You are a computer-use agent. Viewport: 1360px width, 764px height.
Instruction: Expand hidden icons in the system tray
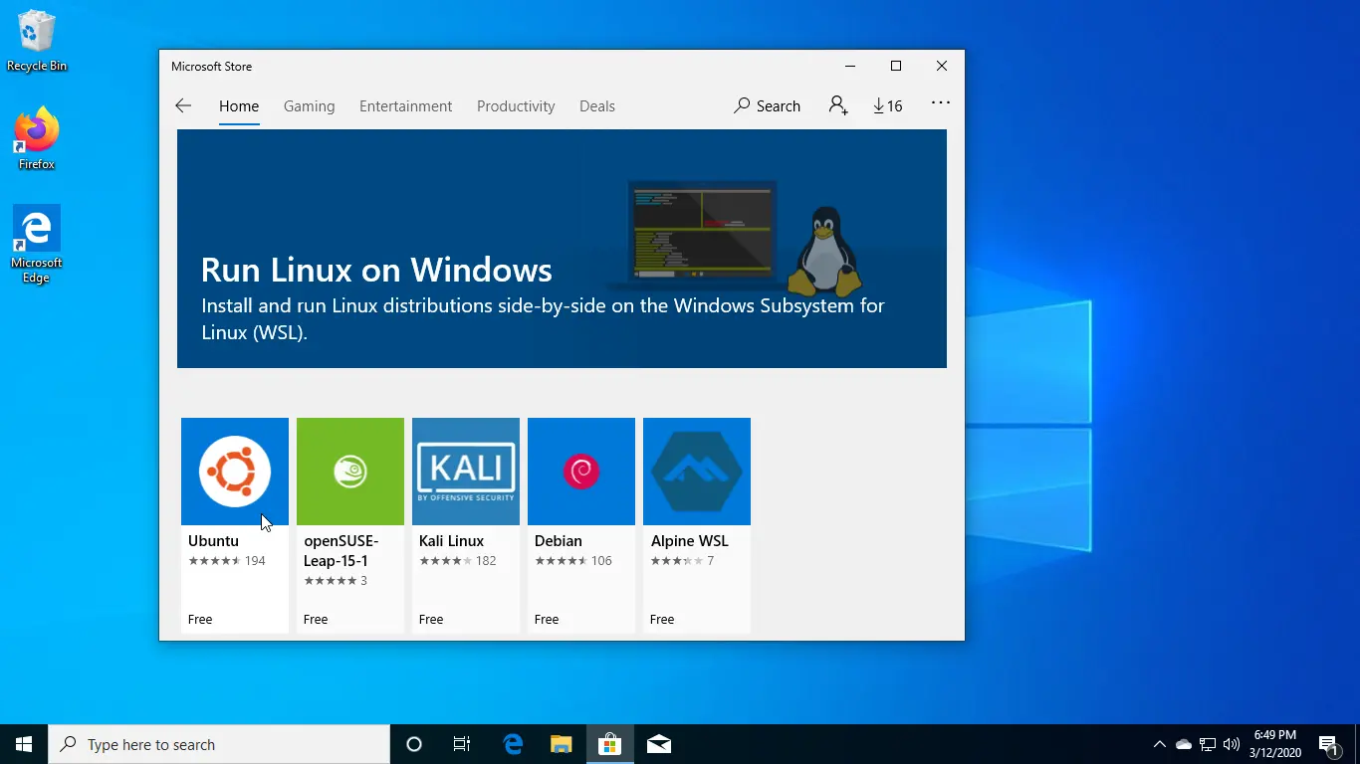point(1159,743)
